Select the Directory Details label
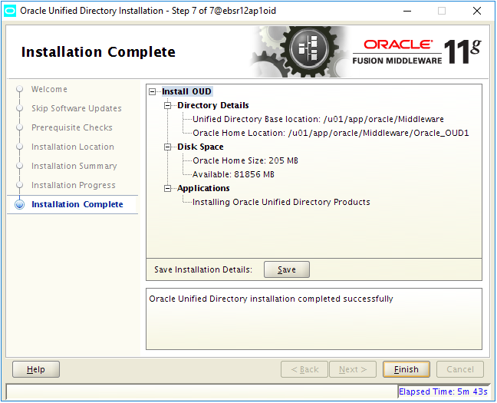497x403 pixels. tap(213, 105)
